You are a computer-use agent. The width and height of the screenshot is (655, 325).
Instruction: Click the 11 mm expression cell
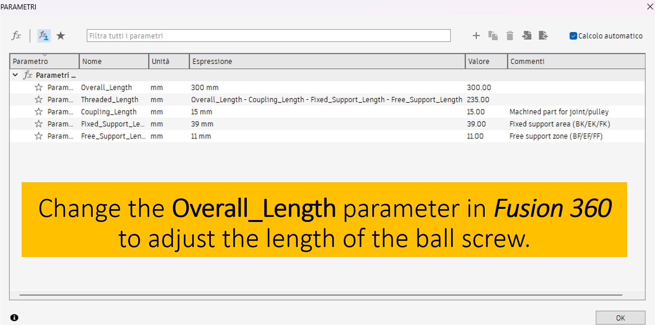(201, 136)
